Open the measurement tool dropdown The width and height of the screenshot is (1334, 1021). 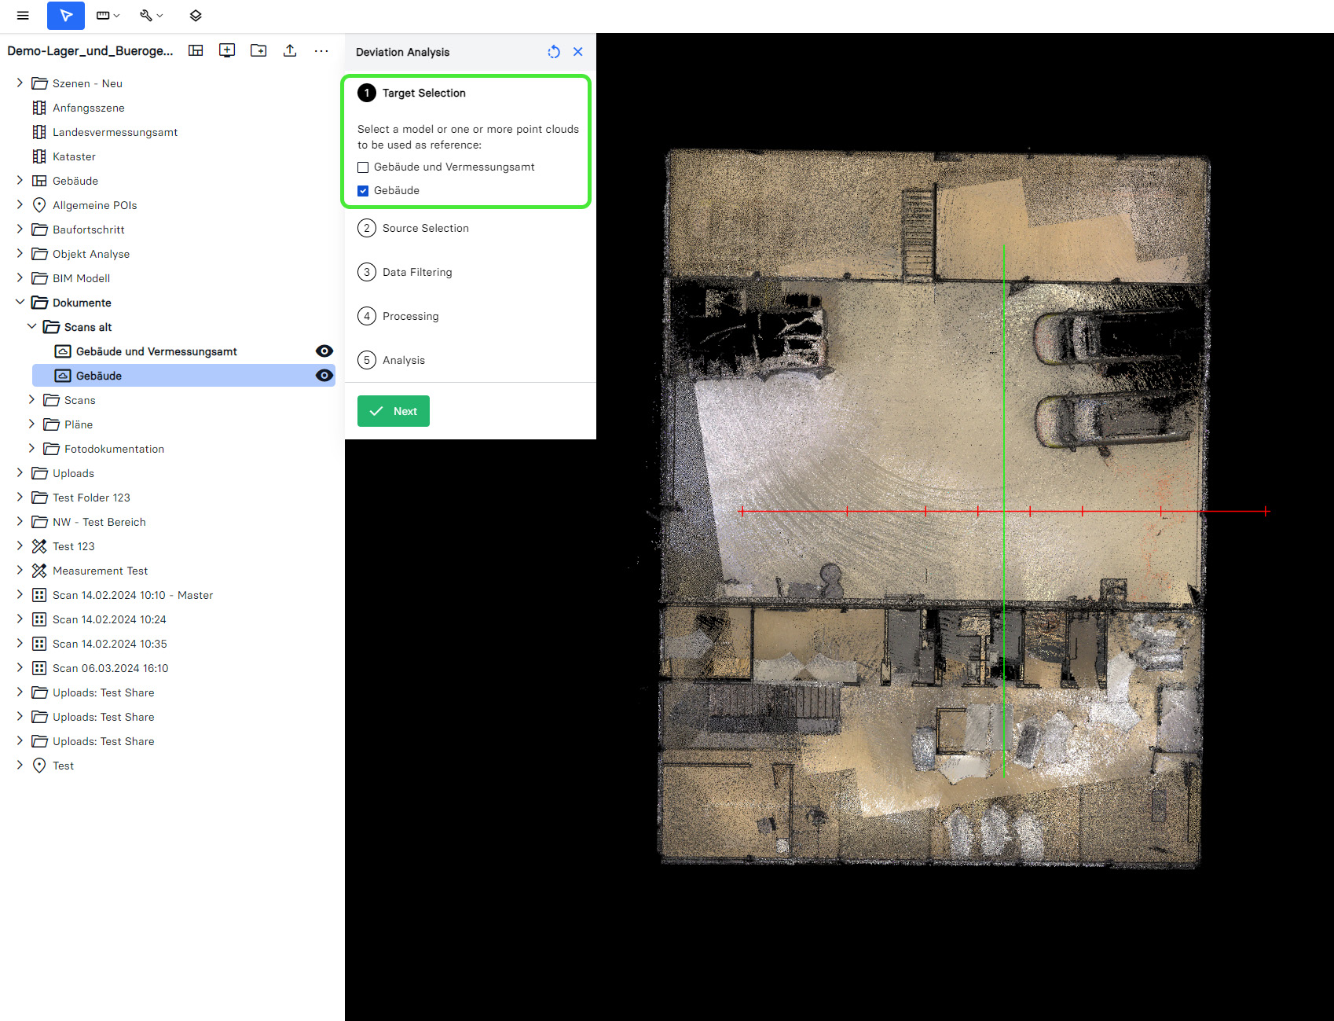point(108,16)
